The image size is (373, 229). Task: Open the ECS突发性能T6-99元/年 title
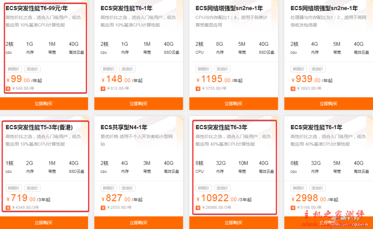[37, 8]
